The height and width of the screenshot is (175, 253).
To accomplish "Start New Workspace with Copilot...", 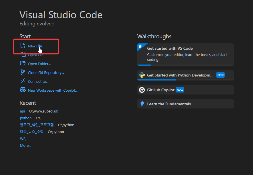I will [53, 90].
